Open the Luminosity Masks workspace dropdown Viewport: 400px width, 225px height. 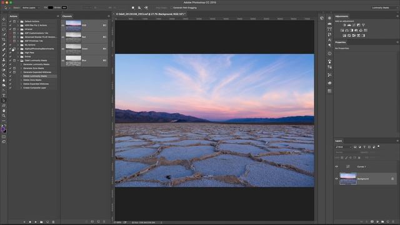[x=385, y=7]
